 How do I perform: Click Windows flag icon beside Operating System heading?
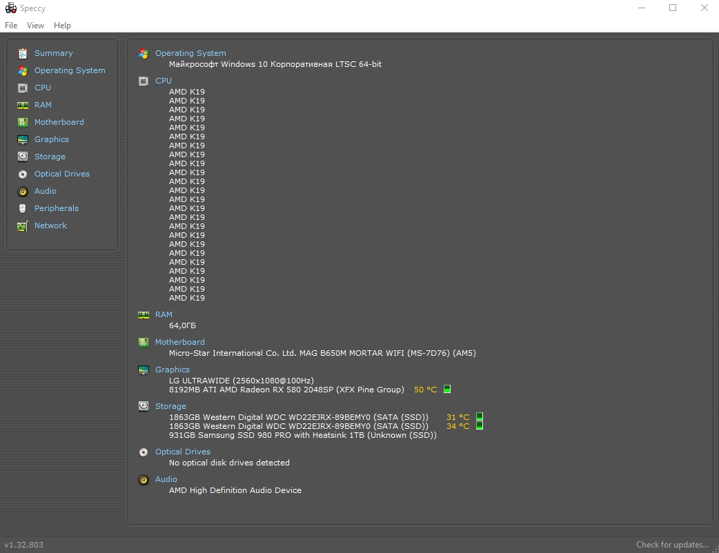(x=144, y=54)
